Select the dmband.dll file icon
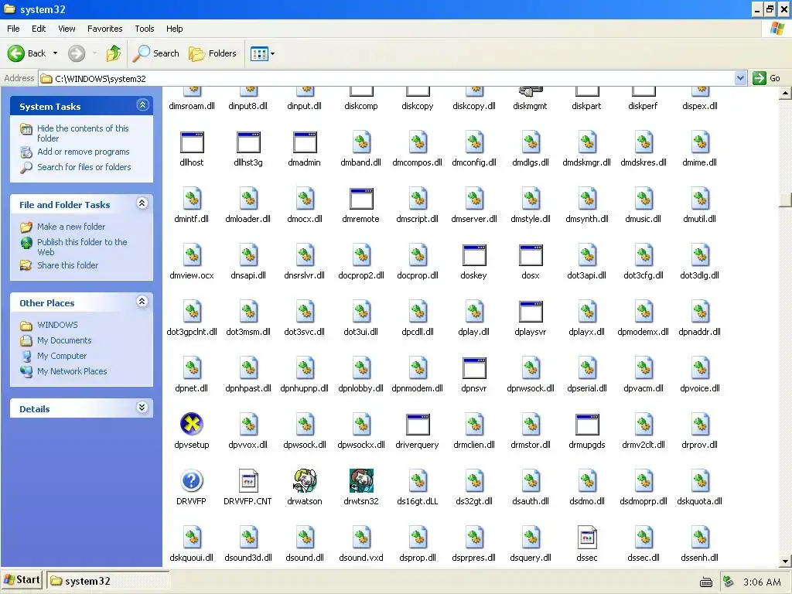The image size is (792, 594). coord(361,143)
